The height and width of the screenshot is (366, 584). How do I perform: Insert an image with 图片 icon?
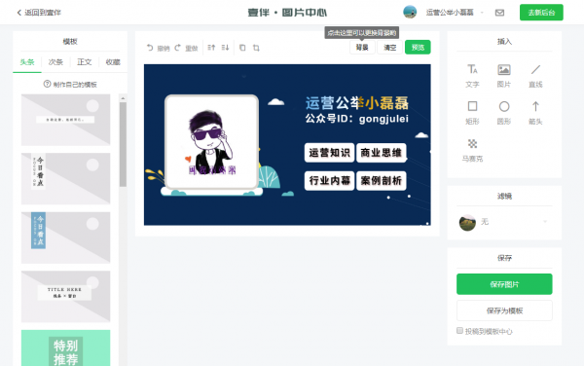pyautogui.click(x=504, y=76)
